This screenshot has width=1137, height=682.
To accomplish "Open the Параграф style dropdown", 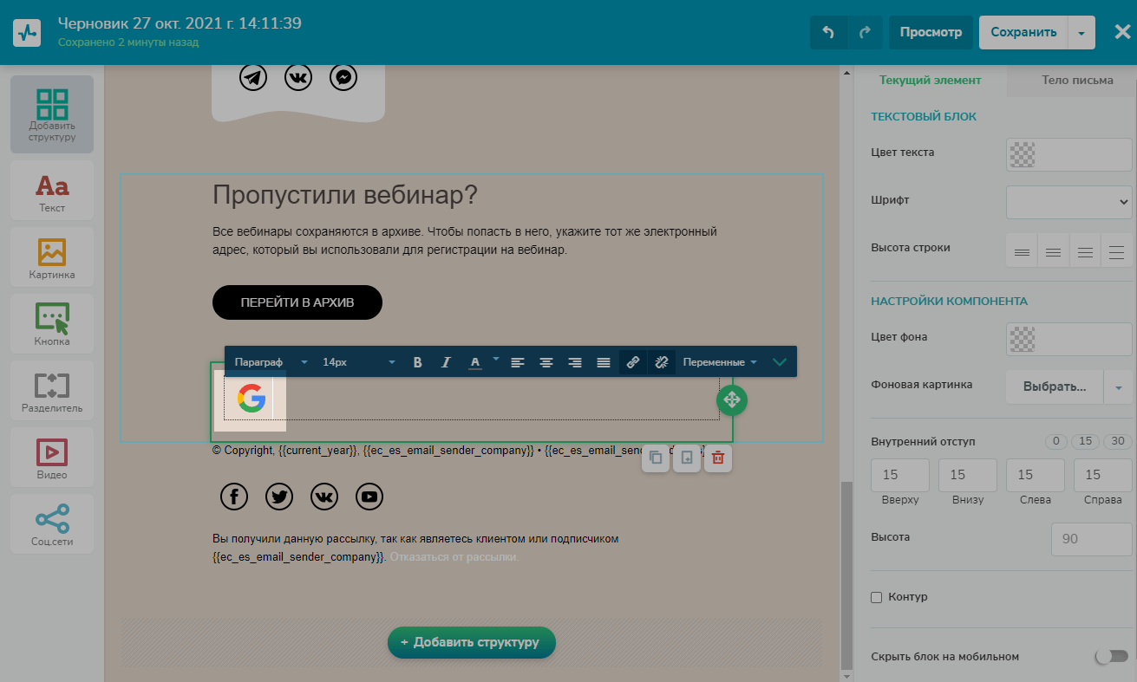I will pyautogui.click(x=271, y=362).
